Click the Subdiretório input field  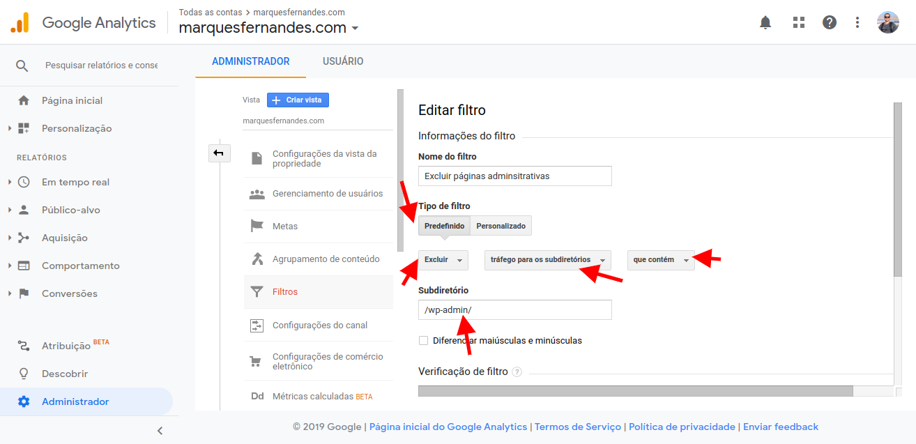(x=515, y=310)
